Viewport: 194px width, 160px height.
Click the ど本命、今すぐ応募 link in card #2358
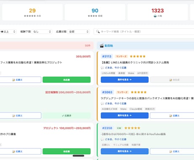point(116,139)
